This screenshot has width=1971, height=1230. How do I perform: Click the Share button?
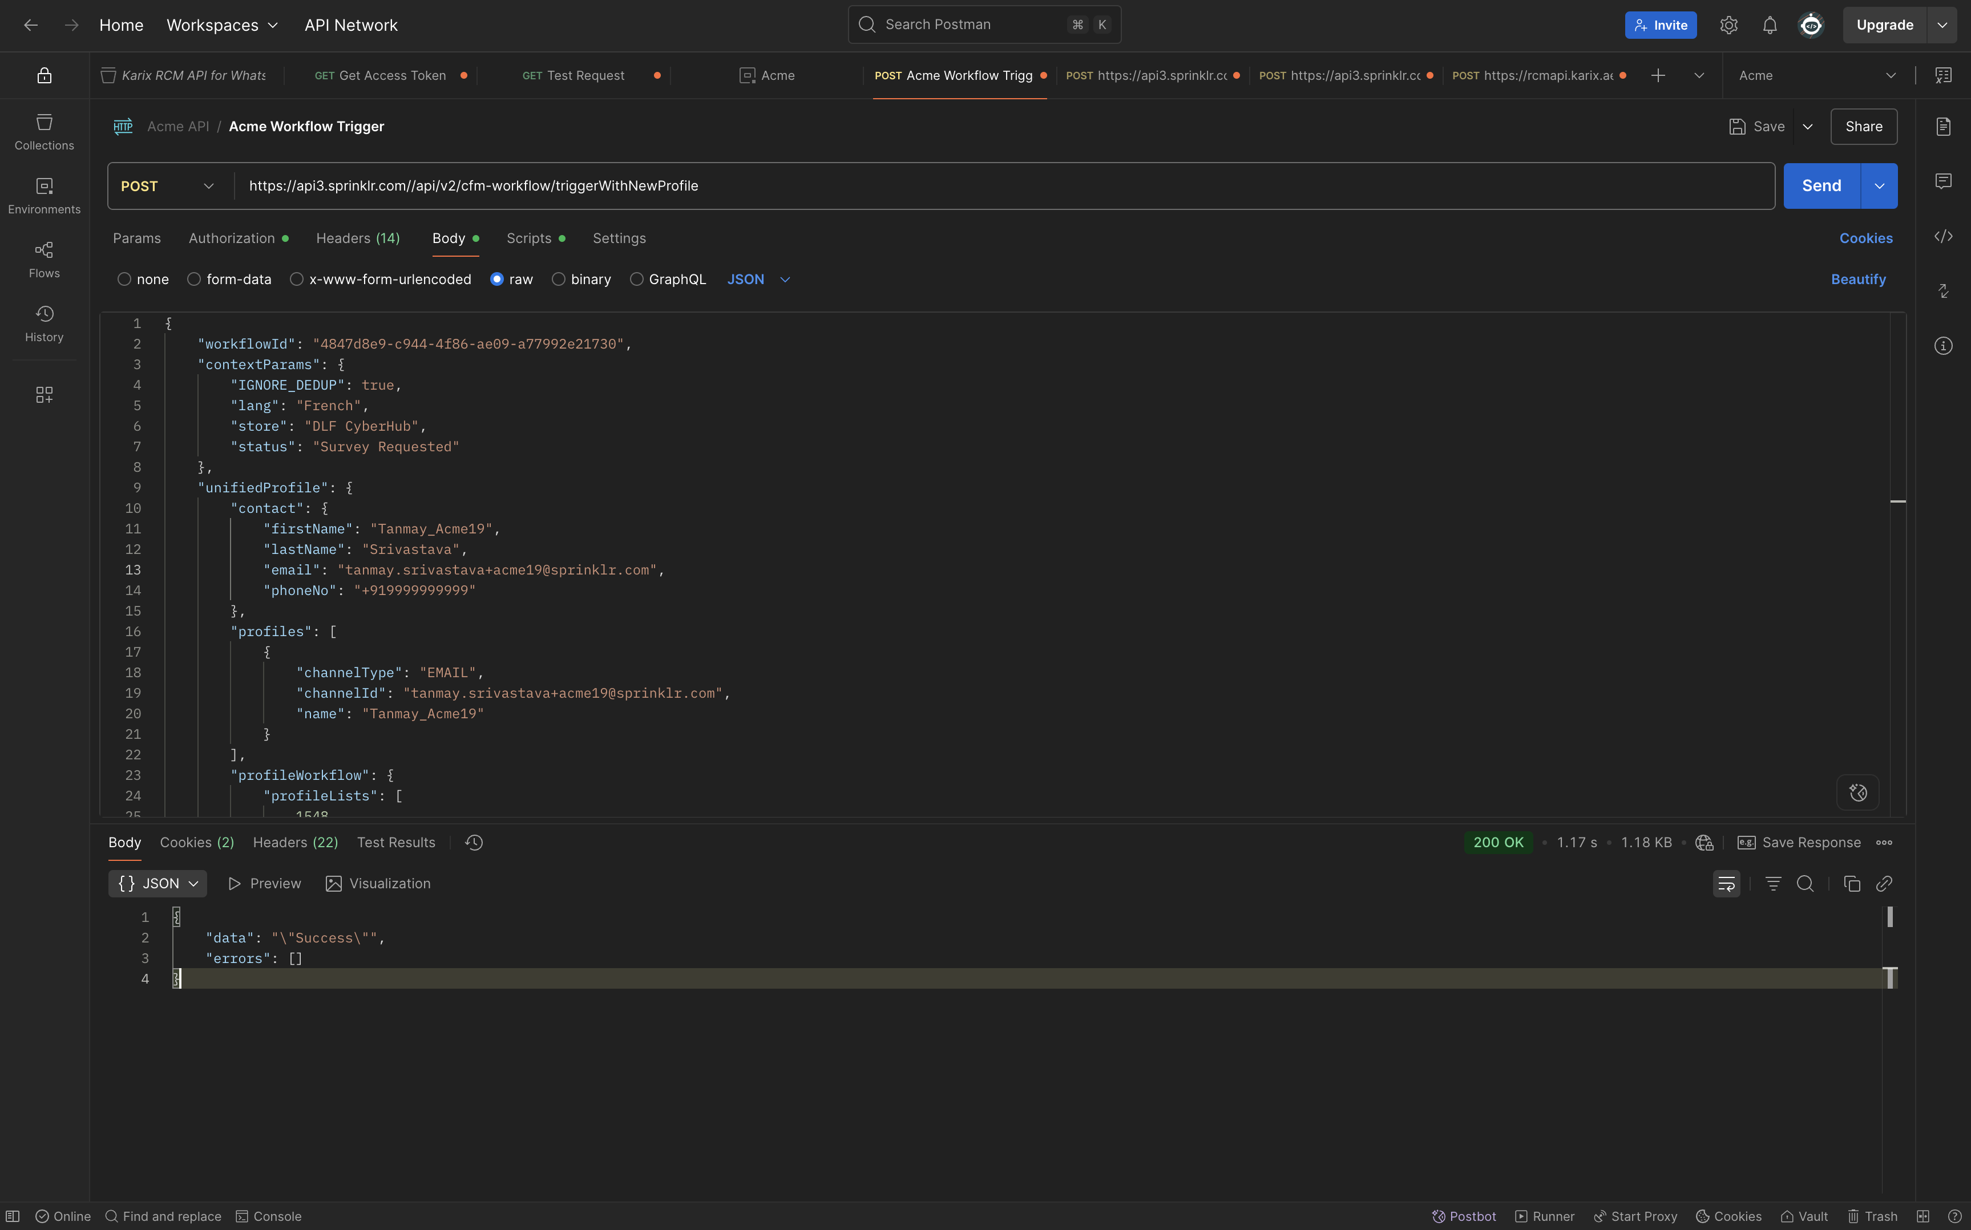pyautogui.click(x=1864, y=126)
